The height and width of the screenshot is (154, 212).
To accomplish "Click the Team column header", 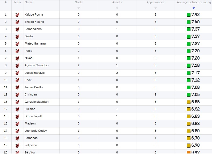I will pos(17,2).
